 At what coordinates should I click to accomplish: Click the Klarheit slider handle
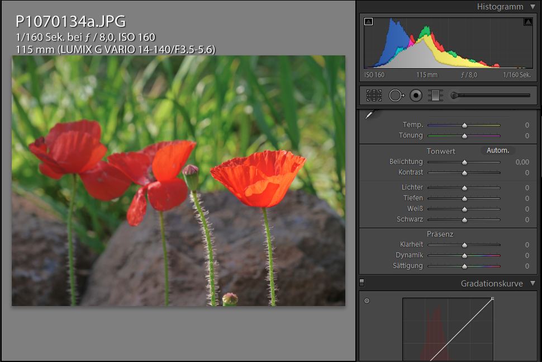tap(464, 245)
